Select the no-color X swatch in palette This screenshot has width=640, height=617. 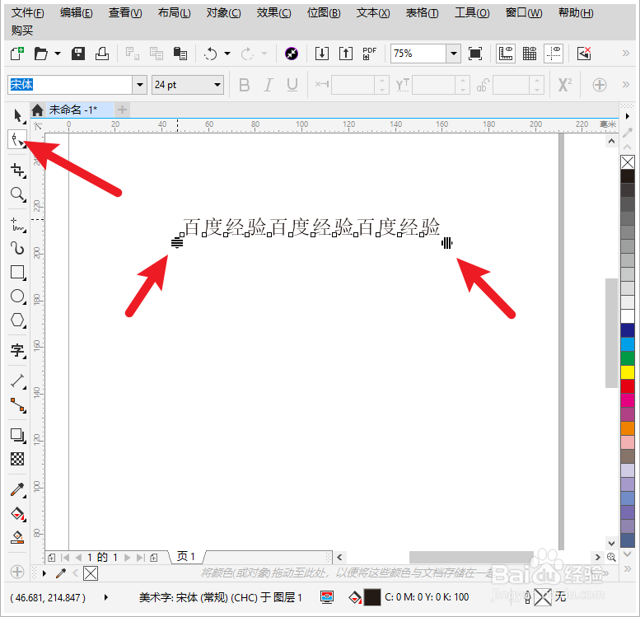click(x=628, y=162)
